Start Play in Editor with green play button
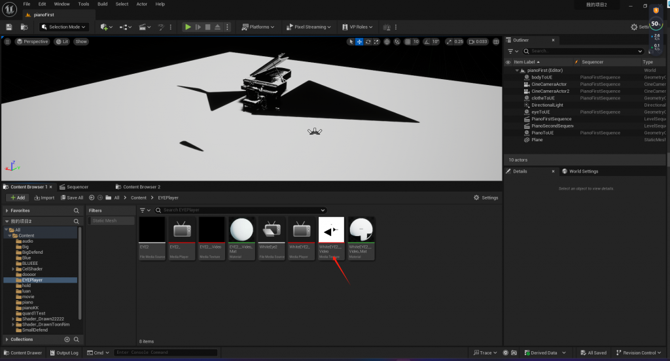This screenshot has height=361, width=670. tap(188, 27)
